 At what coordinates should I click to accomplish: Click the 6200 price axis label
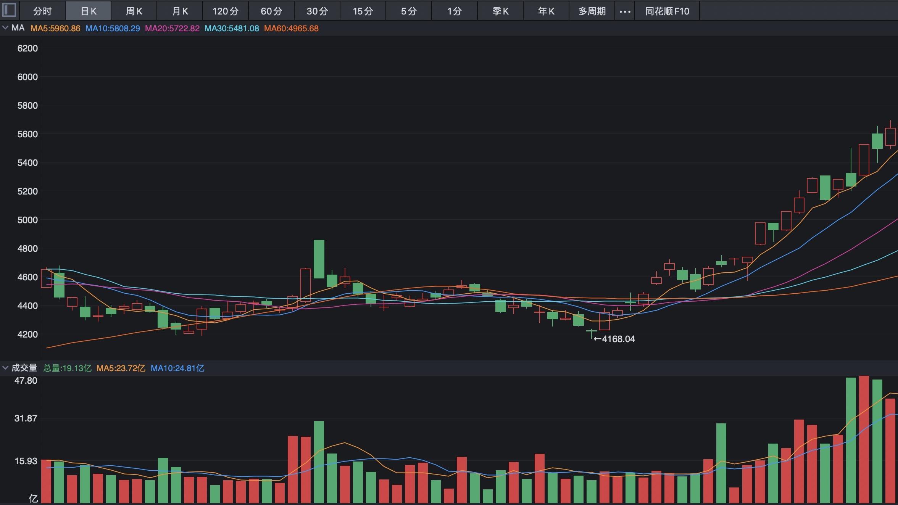(x=27, y=48)
